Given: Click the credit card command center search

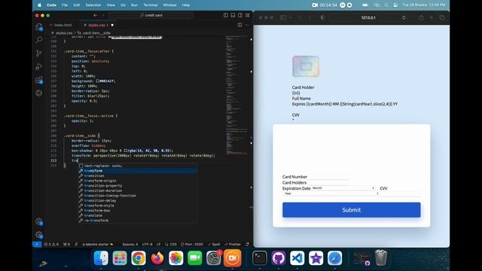Looking at the screenshot, I should coord(151,15).
